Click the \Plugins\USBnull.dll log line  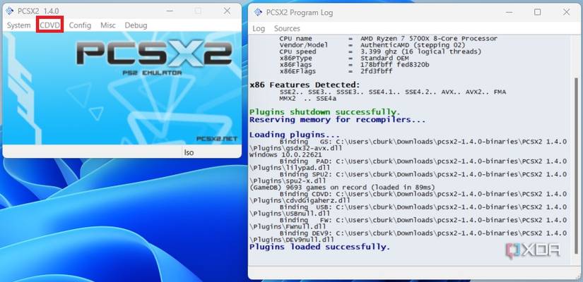click(290, 214)
